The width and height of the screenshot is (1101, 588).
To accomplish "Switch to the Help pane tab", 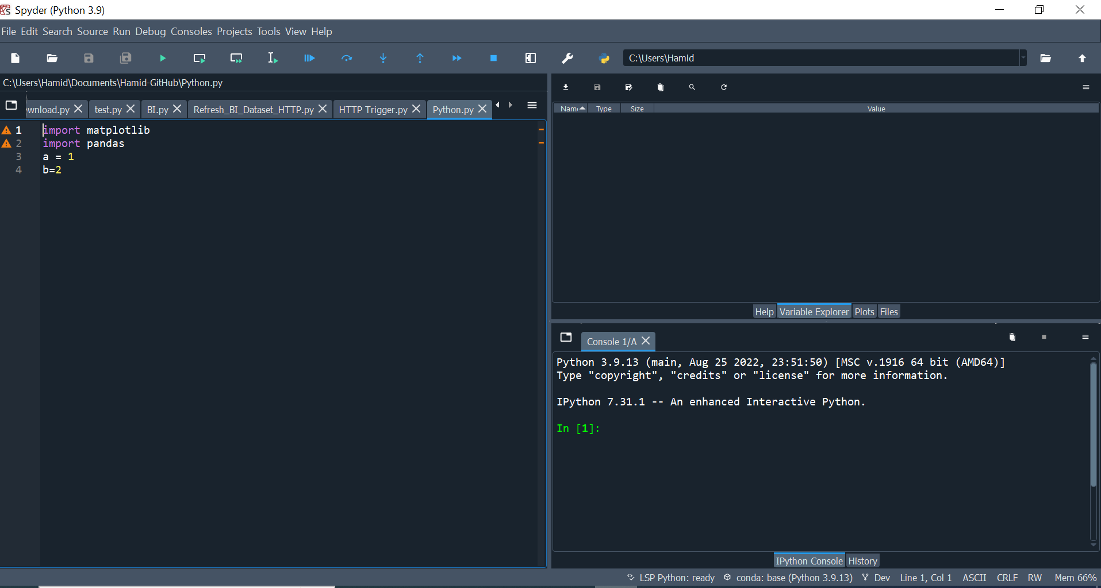I will pos(765,312).
